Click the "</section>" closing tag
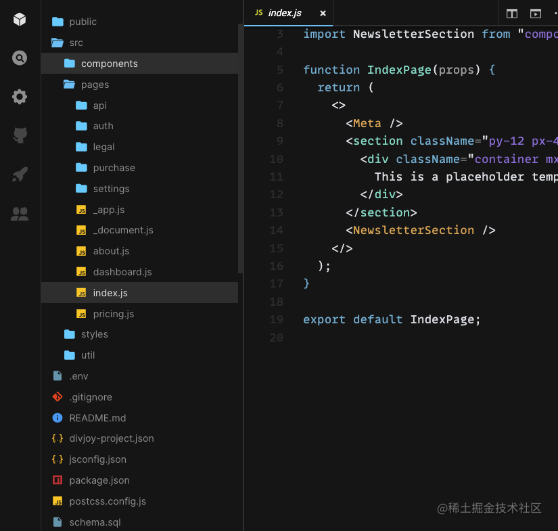Image resolution: width=558 pixels, height=531 pixels. point(381,212)
